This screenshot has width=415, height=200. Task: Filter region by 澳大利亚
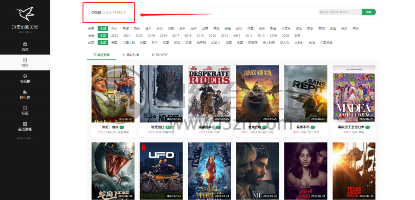[x=269, y=42]
